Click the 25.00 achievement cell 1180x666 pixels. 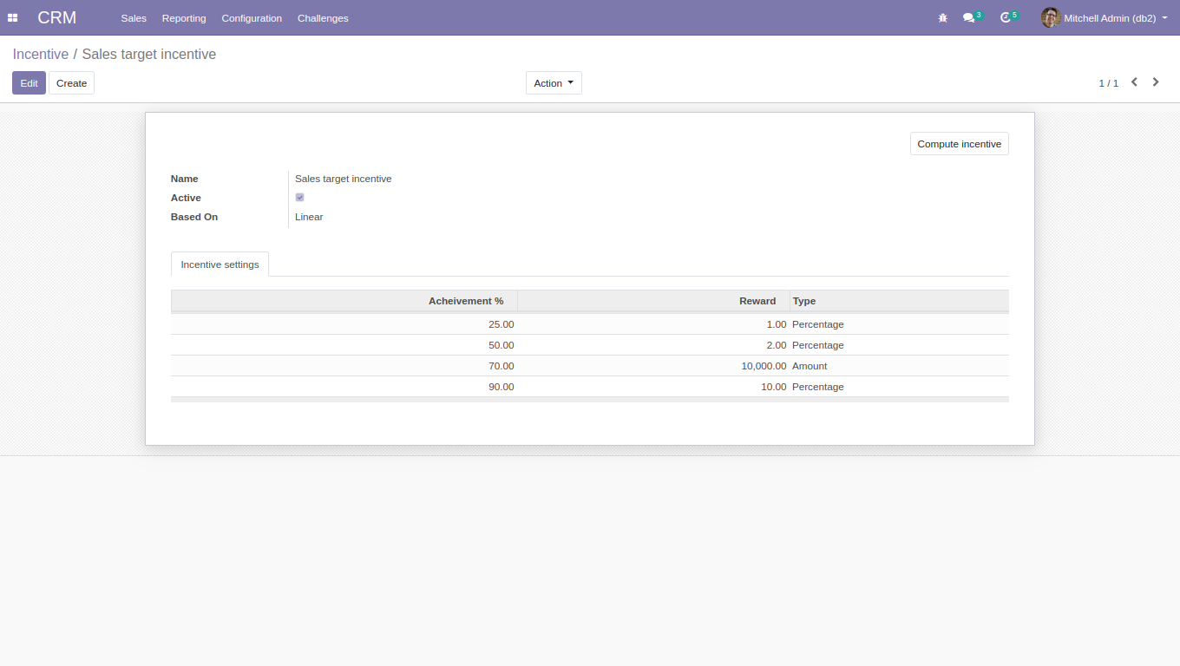344,324
